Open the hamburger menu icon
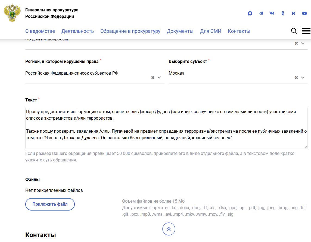This screenshot has width=311, height=242. 306,31
